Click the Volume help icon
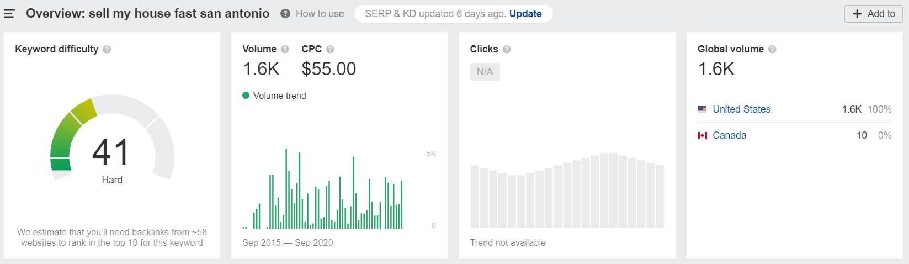Viewport: 909px width, 264px height. 285,49
